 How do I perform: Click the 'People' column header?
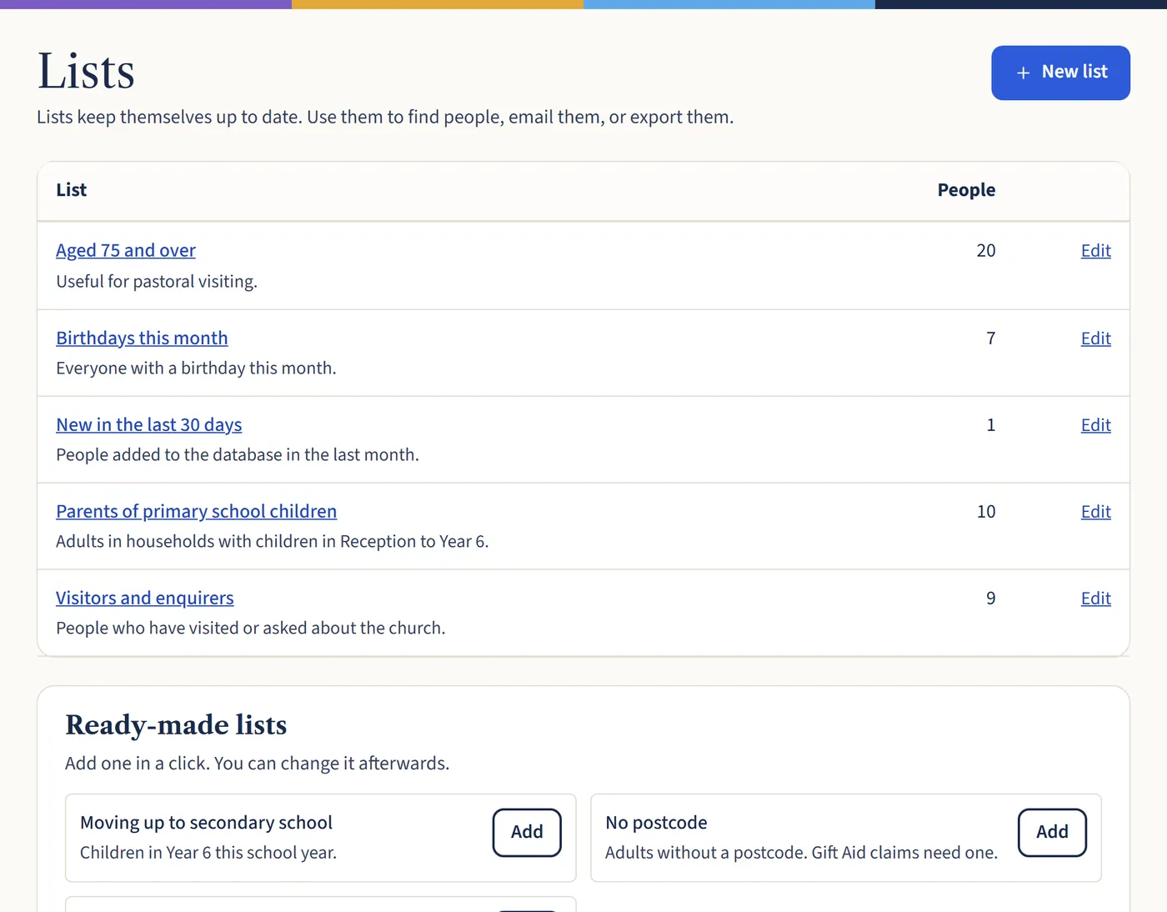966,190
